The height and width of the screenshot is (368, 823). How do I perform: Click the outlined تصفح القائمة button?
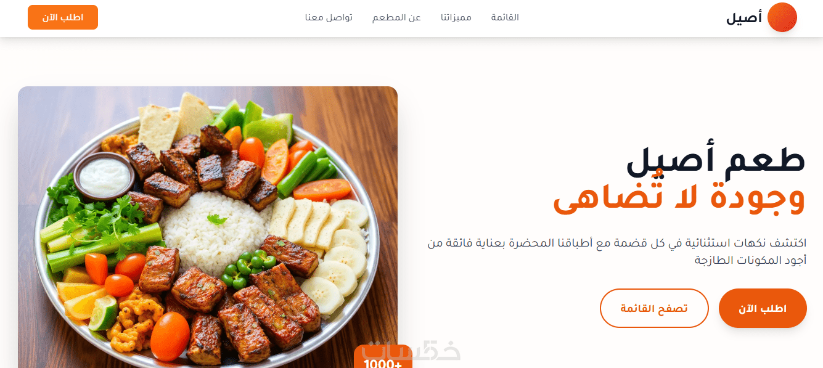click(654, 308)
